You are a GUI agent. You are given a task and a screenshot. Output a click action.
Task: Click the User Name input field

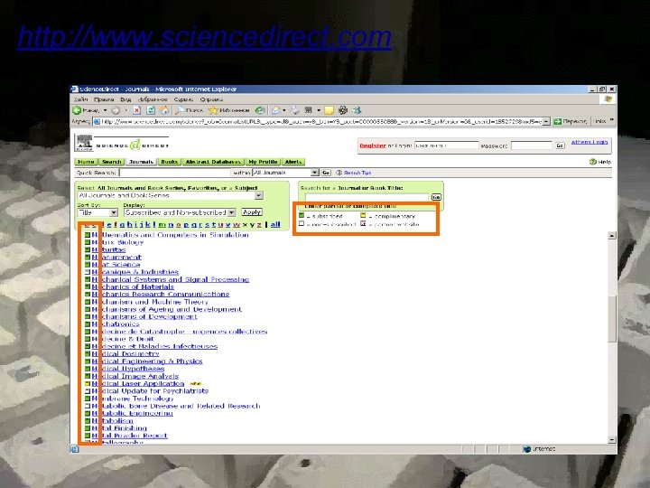pyautogui.click(x=447, y=145)
